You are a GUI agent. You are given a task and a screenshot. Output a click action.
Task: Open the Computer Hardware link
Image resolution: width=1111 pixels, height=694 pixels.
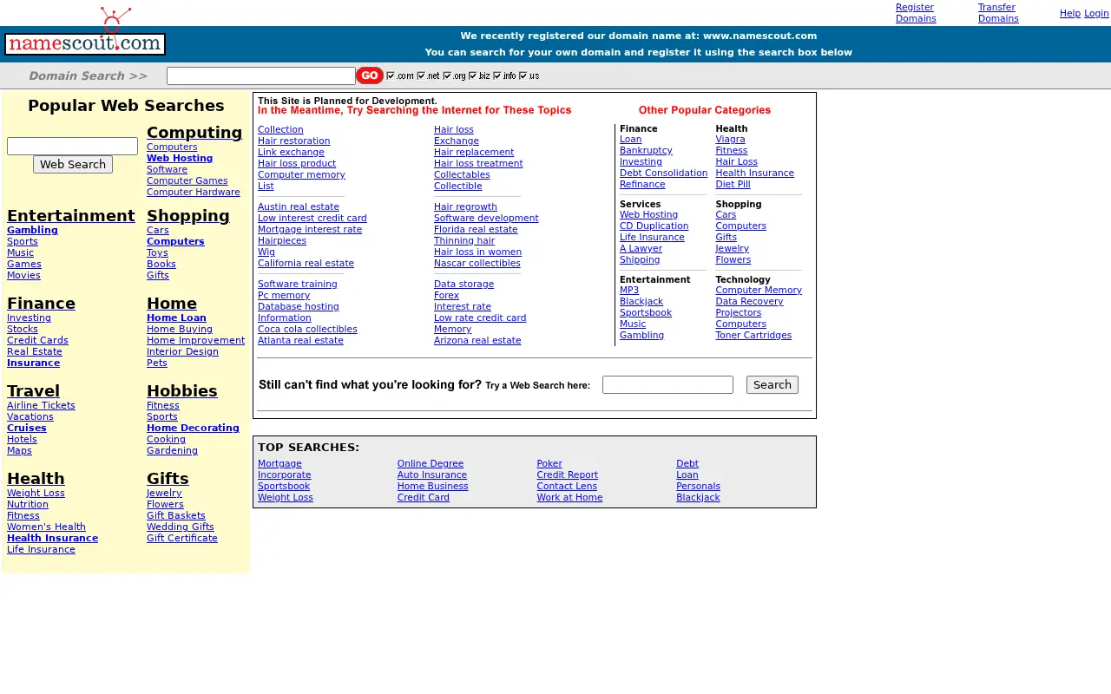coord(194,192)
